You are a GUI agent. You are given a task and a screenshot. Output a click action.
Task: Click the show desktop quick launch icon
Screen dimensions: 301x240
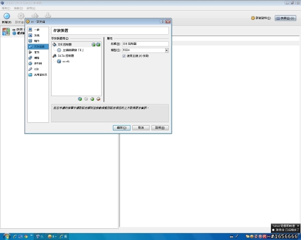coord(20,237)
